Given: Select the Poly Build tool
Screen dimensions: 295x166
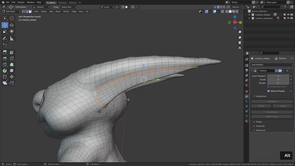Looking at the screenshot, I should (12, 65).
